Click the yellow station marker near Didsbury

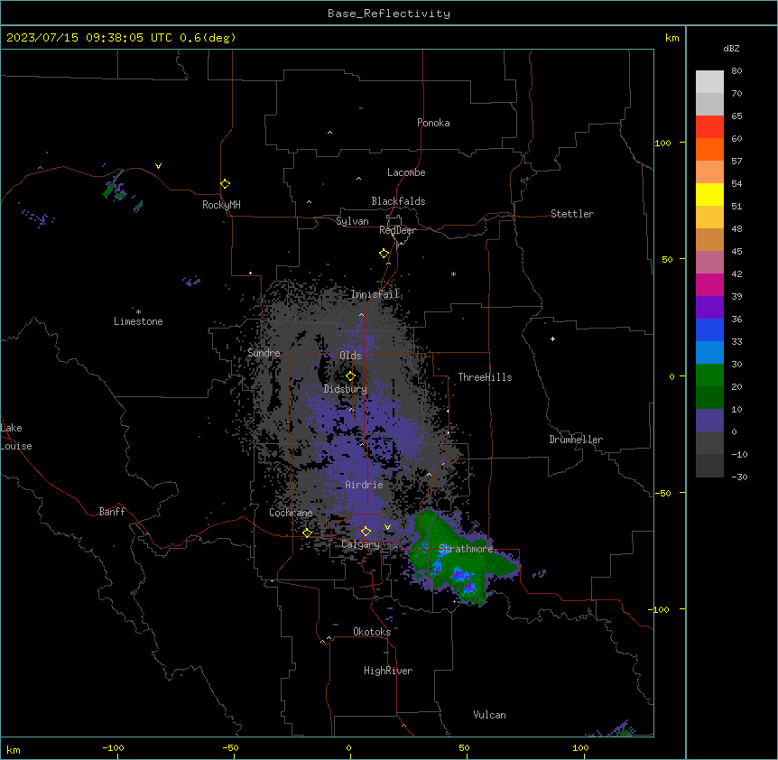350,376
